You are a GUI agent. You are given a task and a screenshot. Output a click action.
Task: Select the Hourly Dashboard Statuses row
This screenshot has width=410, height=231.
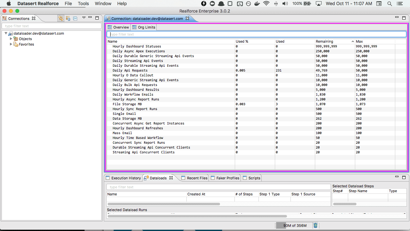(257, 46)
